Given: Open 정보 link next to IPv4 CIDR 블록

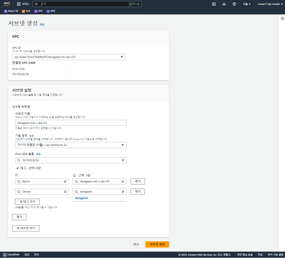Looking at the screenshot, I should point(38,154).
